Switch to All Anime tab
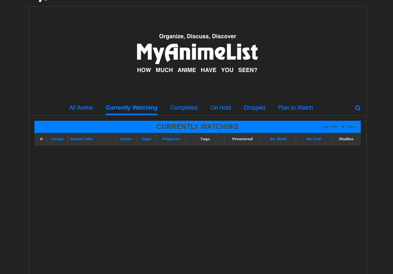 (81, 108)
